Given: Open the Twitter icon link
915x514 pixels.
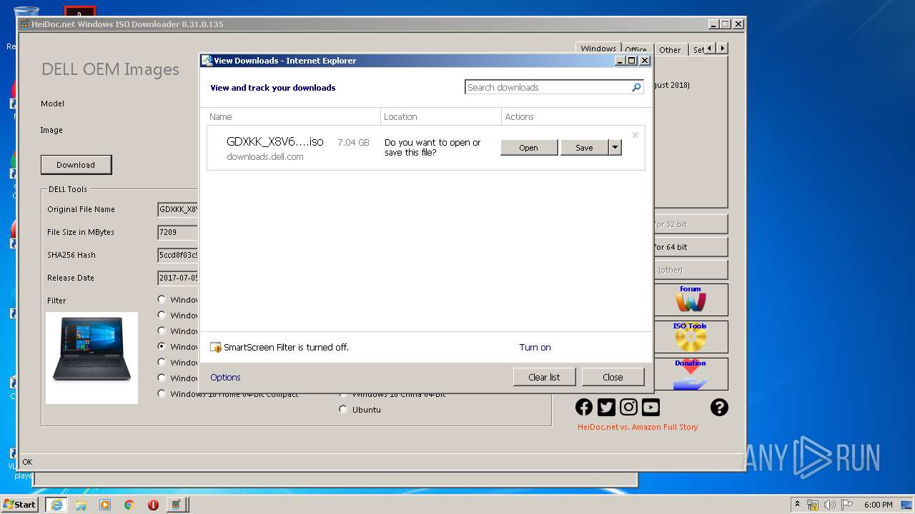Looking at the screenshot, I should click(606, 407).
